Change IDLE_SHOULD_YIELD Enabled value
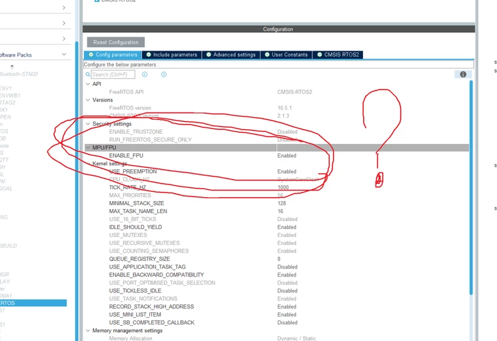This screenshot has width=497, height=341. (286, 227)
